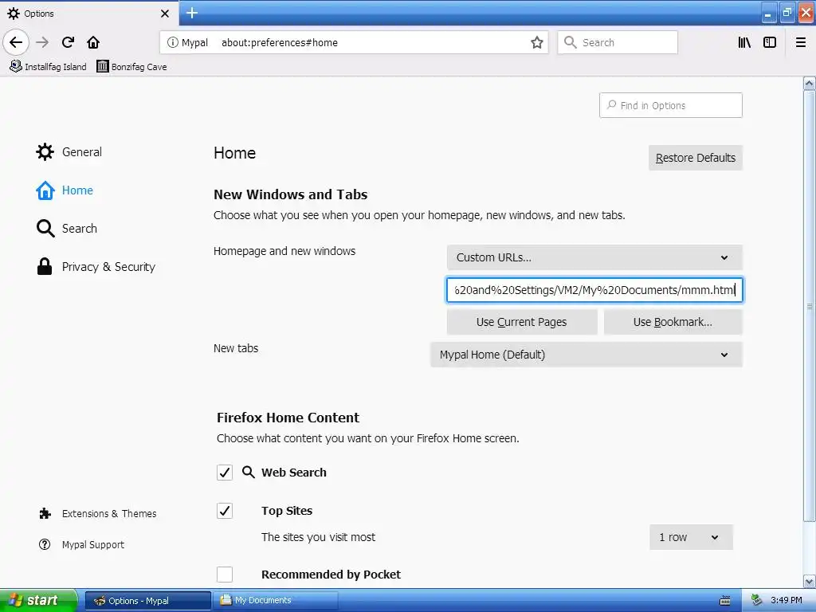Click the 3:49 PM clock
The height and width of the screenshot is (612, 816).
787,601
